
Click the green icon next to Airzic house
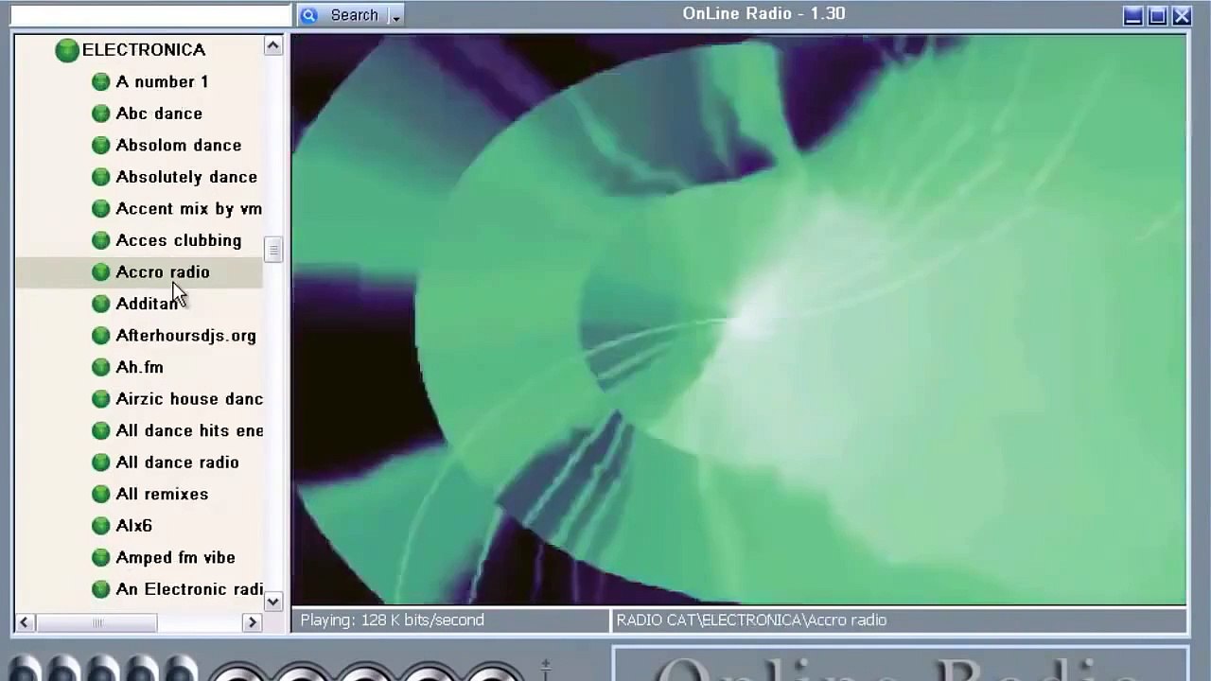pos(101,399)
